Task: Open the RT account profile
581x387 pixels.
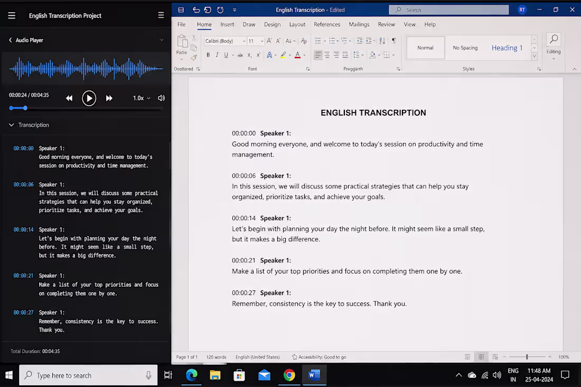Action: [x=522, y=10]
